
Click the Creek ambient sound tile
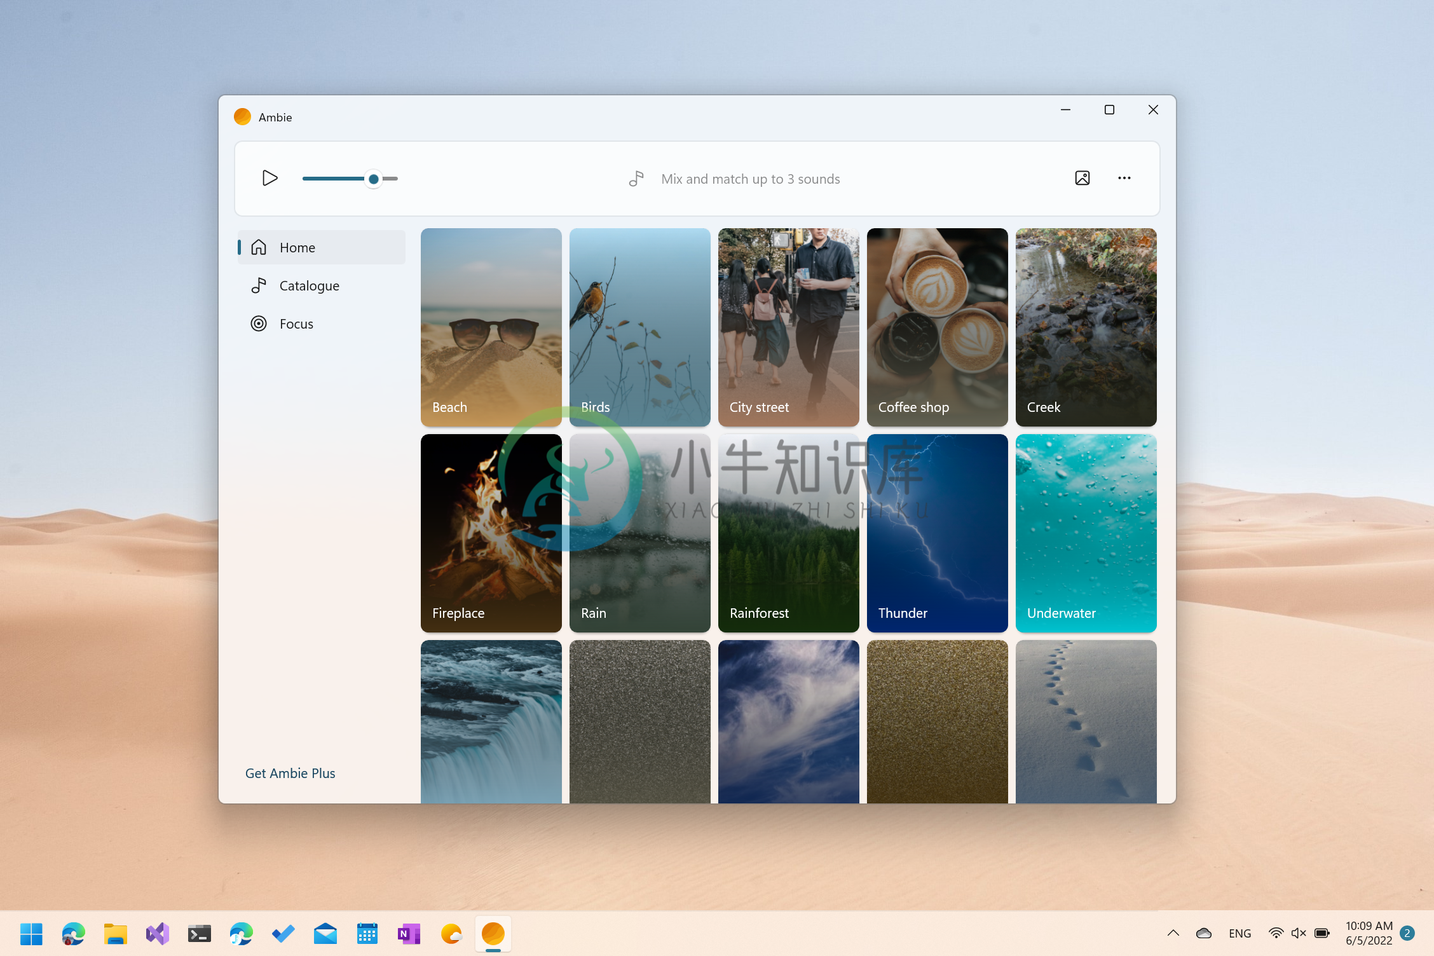click(1085, 327)
